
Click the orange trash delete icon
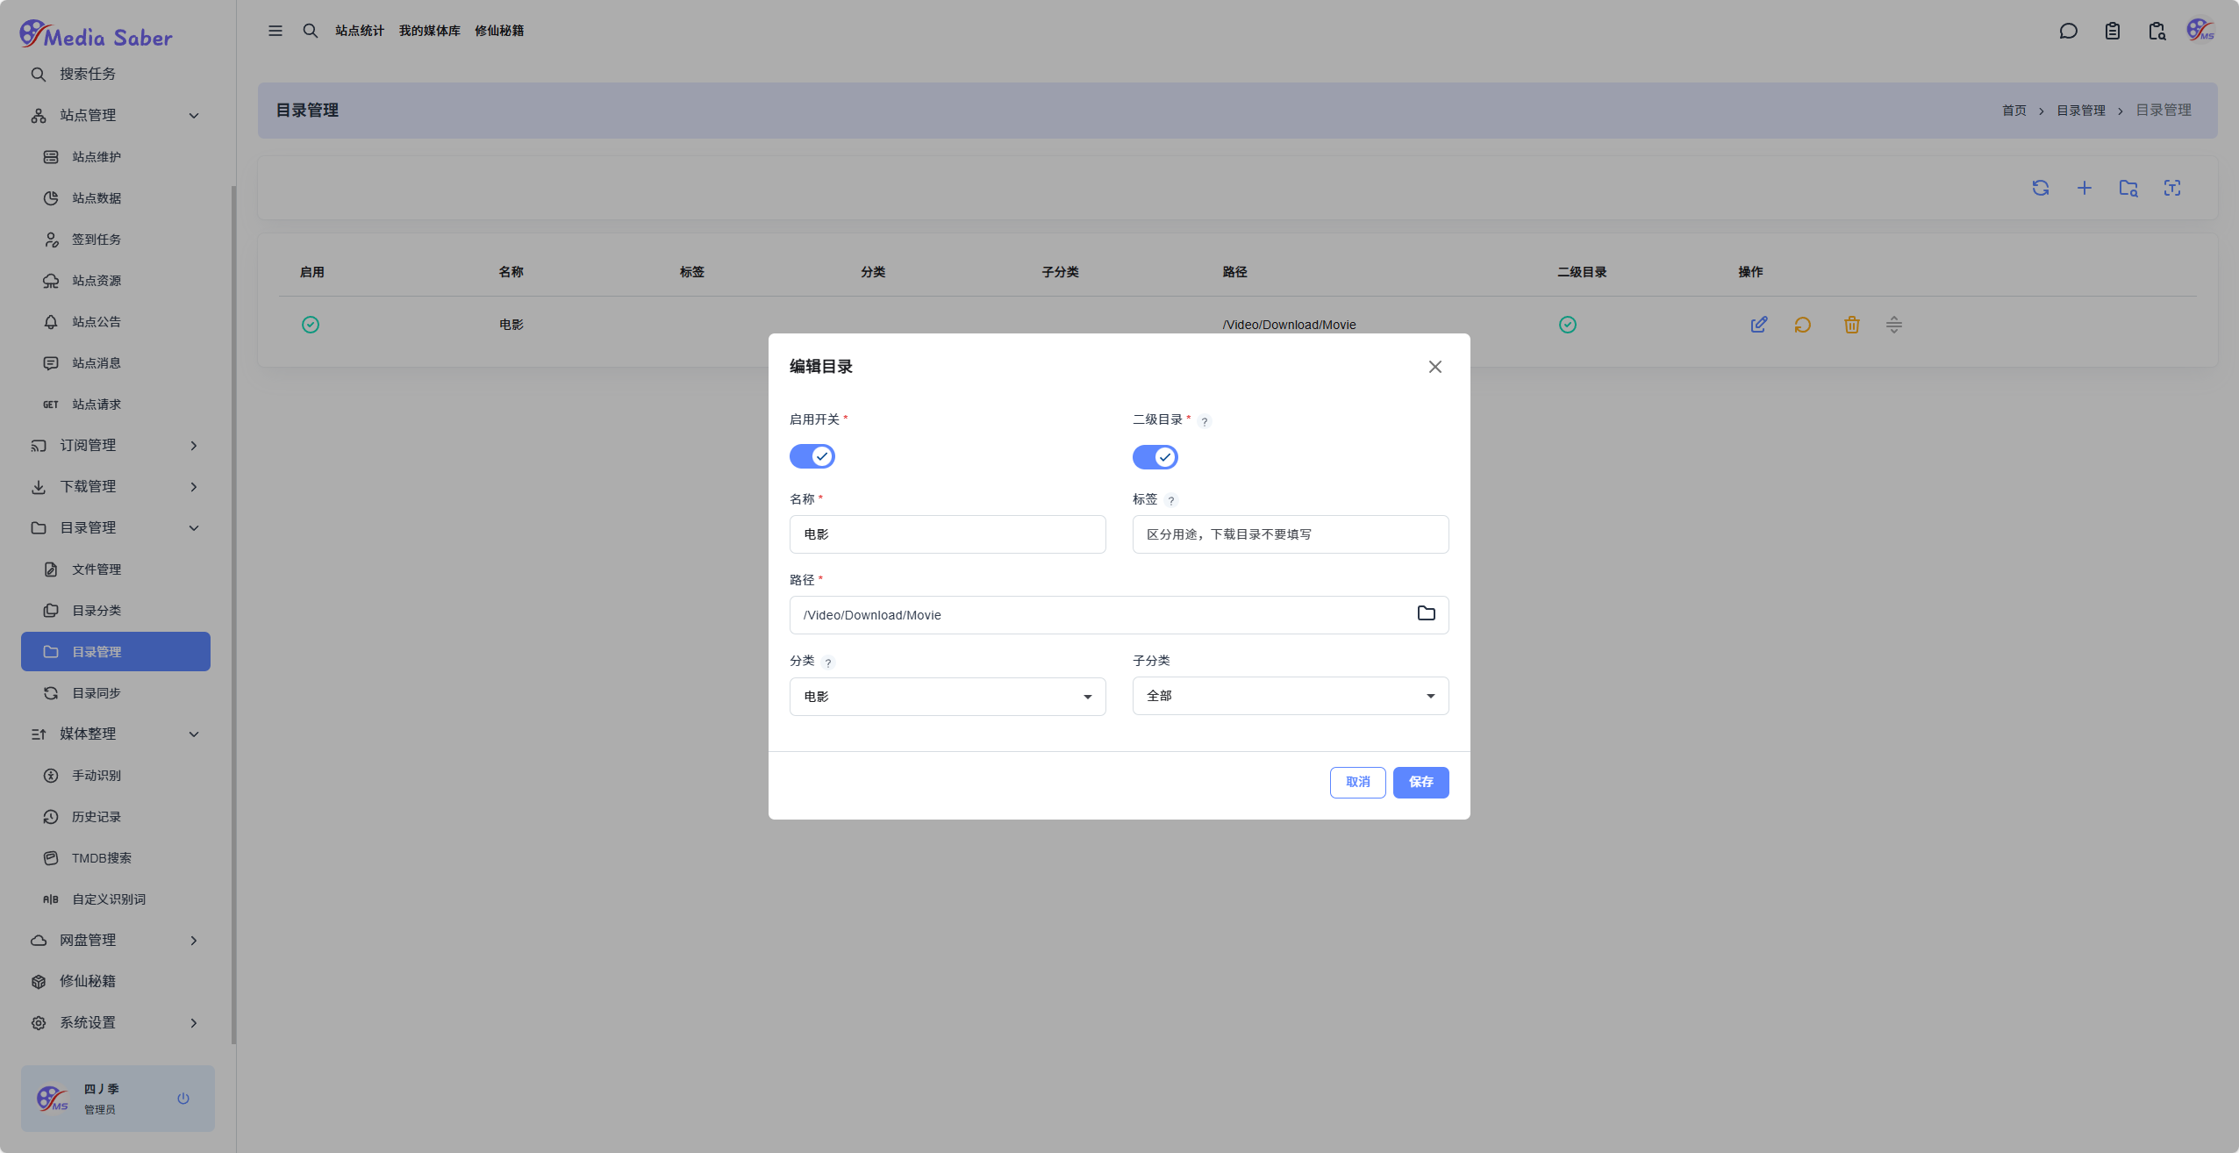tap(1851, 325)
